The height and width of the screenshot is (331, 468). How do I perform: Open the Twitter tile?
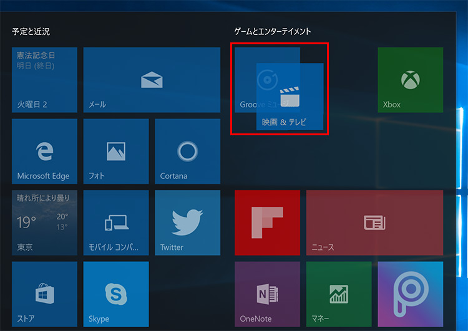tap(187, 223)
